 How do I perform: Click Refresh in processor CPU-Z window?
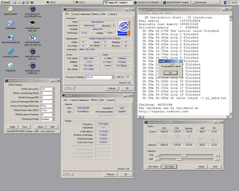click(x=112, y=88)
